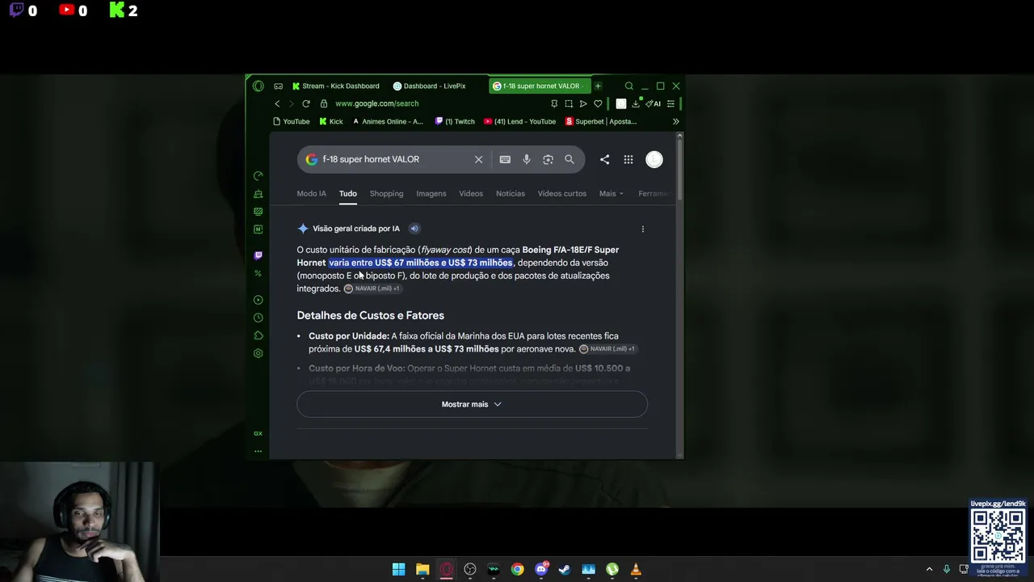This screenshot has height=582, width=1034.
Task: Pin the page with pinboard icon
Action: pos(554,103)
